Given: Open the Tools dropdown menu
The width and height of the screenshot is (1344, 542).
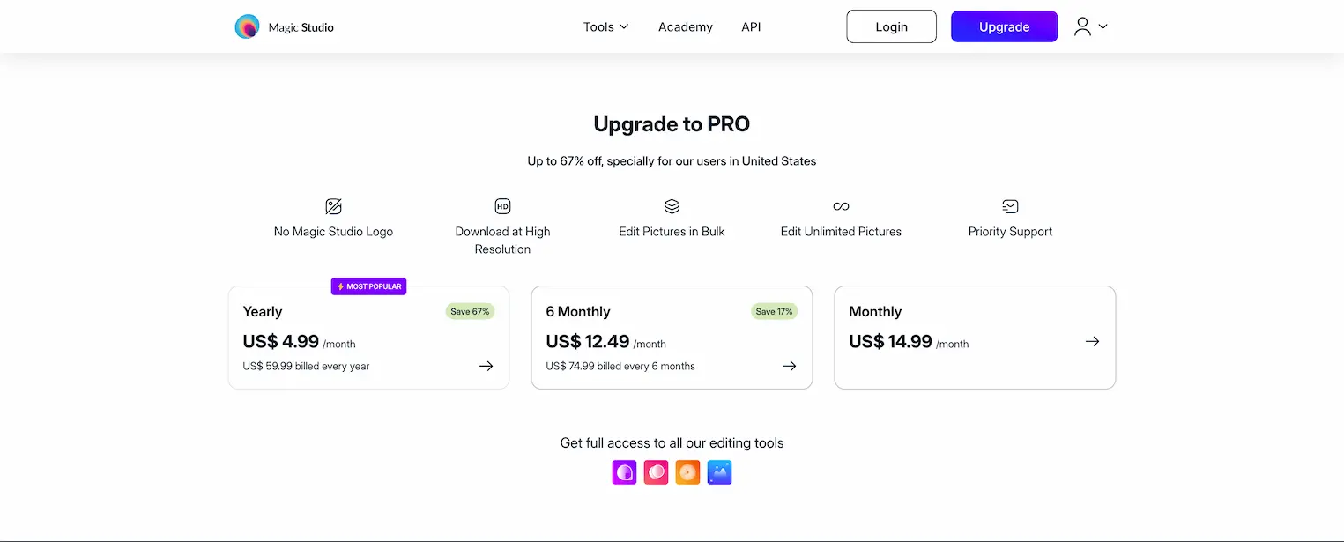Looking at the screenshot, I should pos(605,26).
